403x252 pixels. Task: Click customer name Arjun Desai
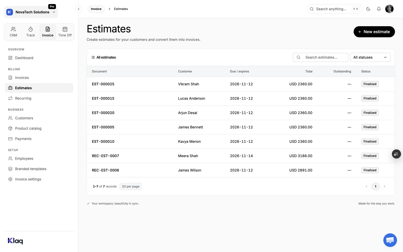pyautogui.click(x=188, y=113)
